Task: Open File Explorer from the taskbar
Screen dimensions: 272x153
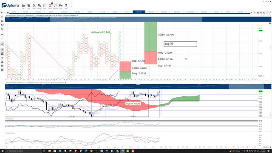Action: pyautogui.click(x=49, y=151)
